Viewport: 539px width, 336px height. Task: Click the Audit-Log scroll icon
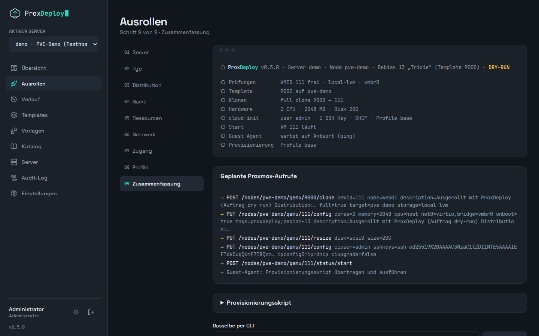[14, 178]
